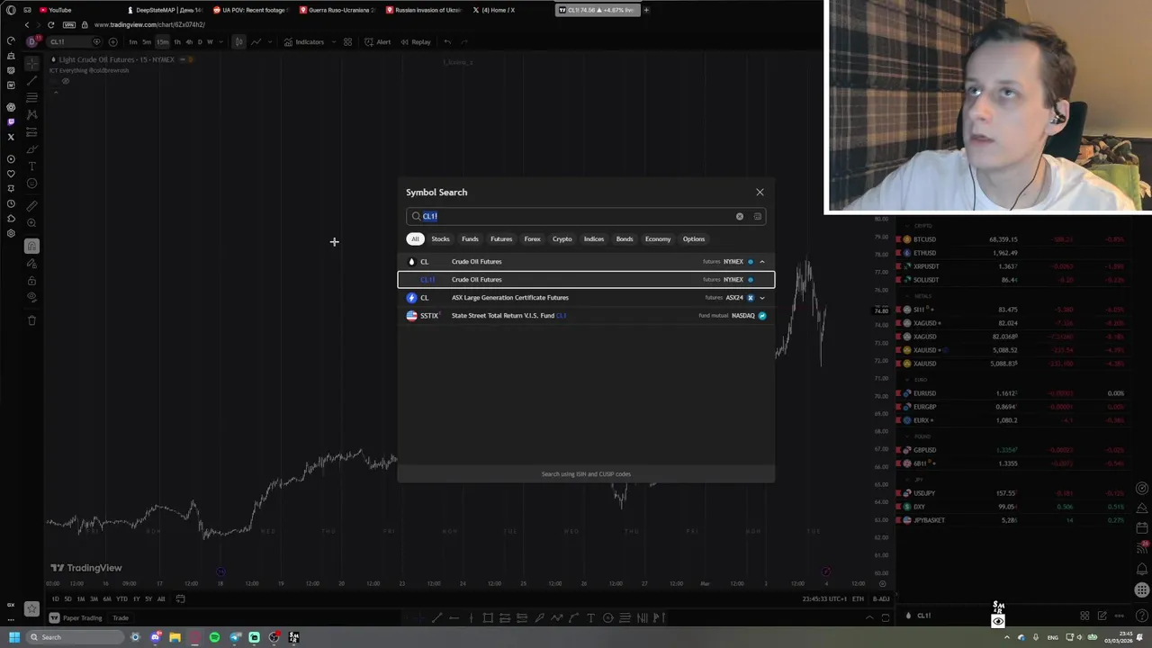The width and height of the screenshot is (1152, 648).
Task: Select the YTD date range
Action: pyautogui.click(x=121, y=599)
